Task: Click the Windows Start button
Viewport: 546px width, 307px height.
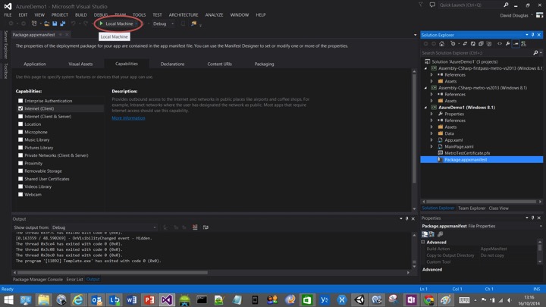Action: 8,299
